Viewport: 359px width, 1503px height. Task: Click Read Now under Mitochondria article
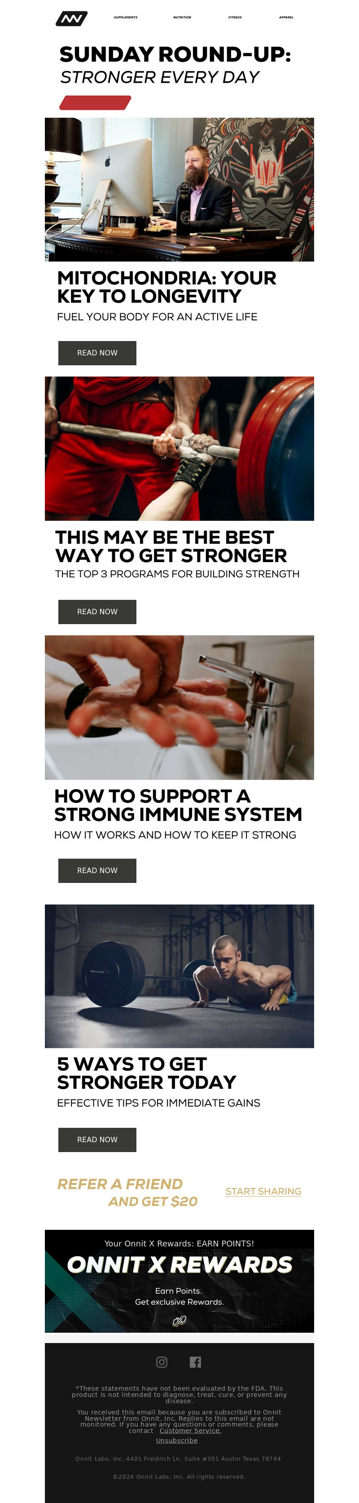97,353
